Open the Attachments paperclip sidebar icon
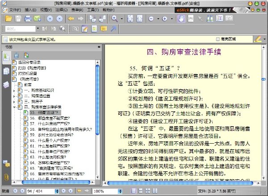268x196 pixels. pyautogui.click(x=6, y=177)
